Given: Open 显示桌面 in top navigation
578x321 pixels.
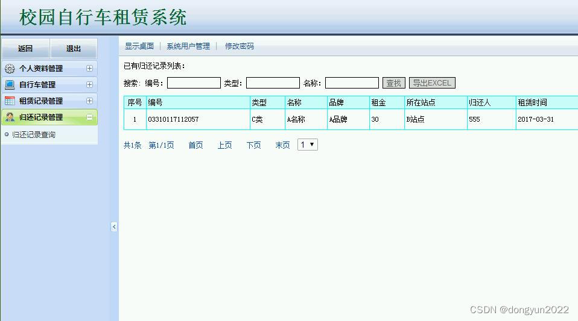Looking at the screenshot, I should 139,46.
